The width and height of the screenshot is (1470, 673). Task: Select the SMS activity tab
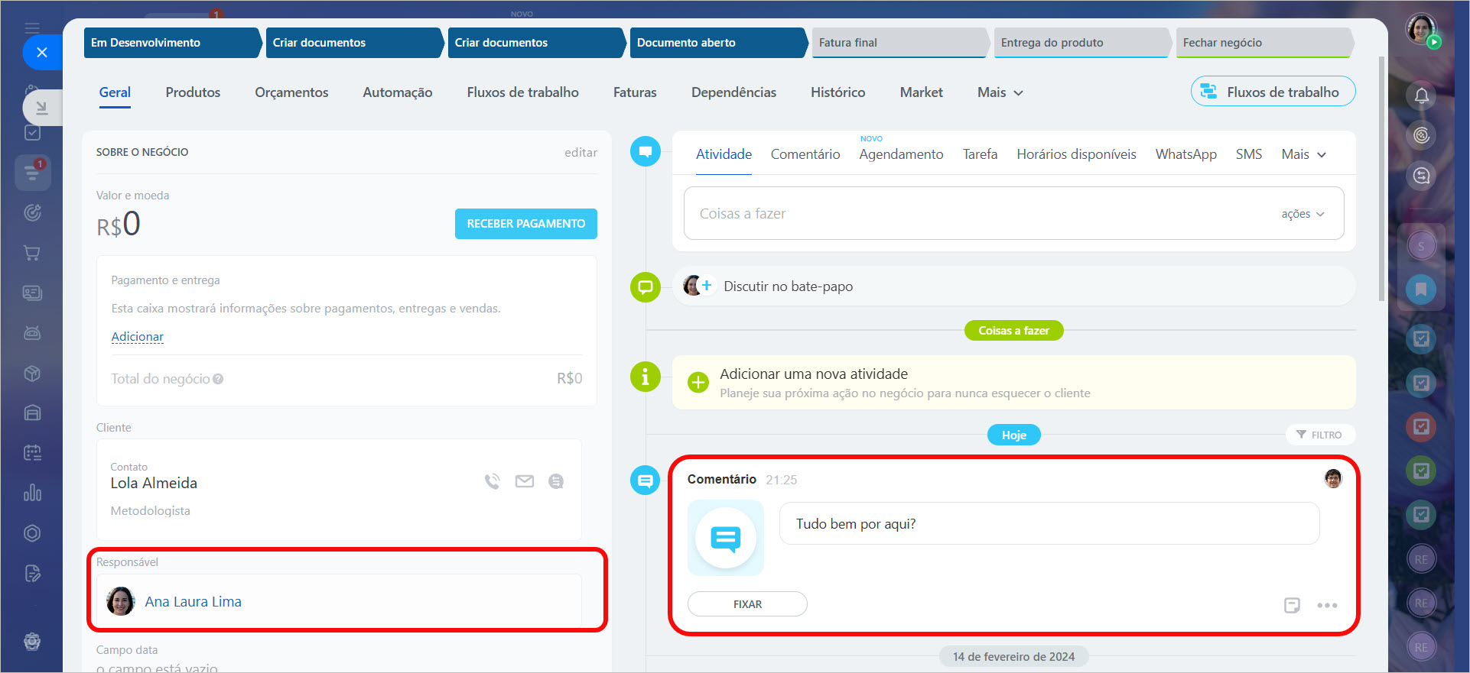1248,154
